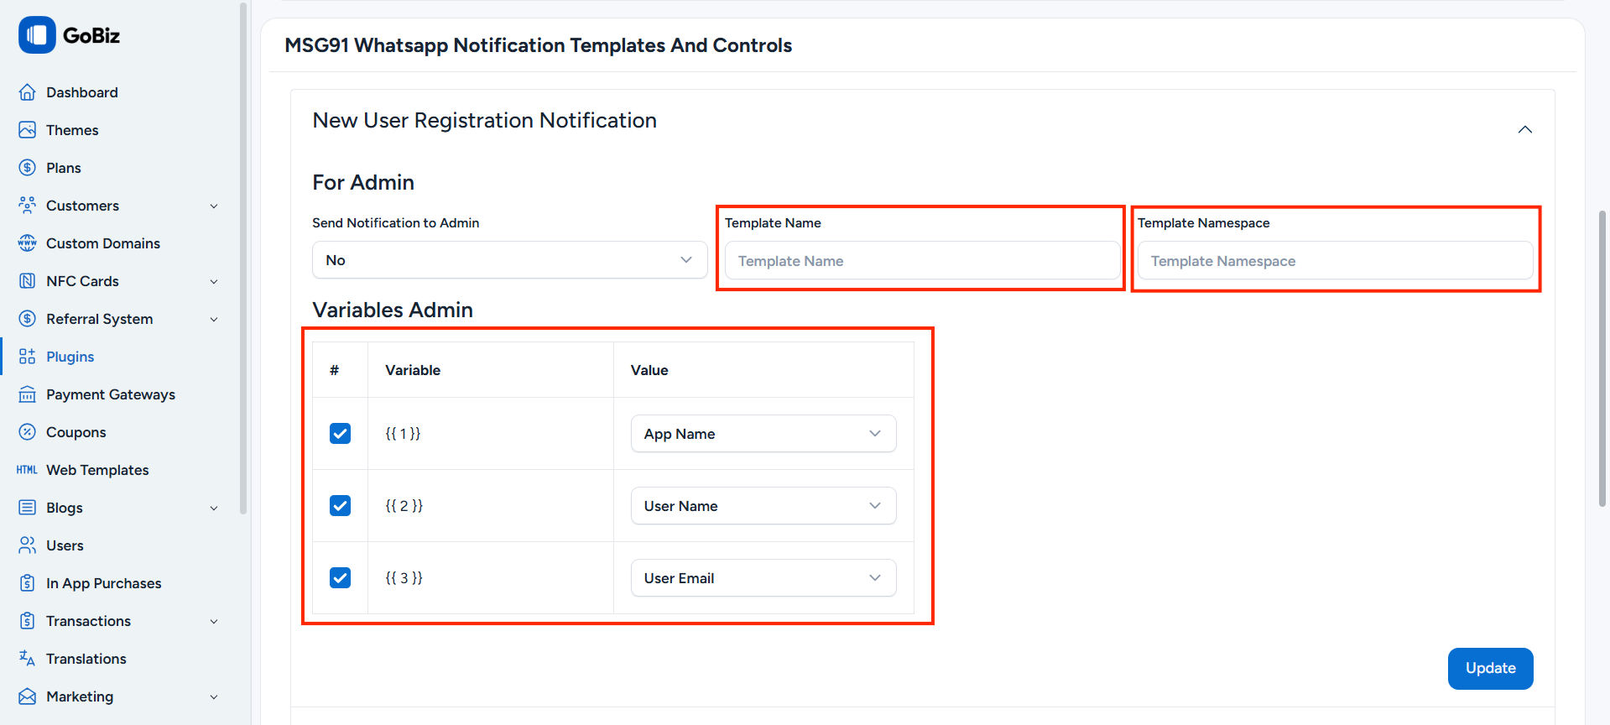Collapse the New User Registration Notification section
The image size is (1610, 725).
click(x=1524, y=130)
